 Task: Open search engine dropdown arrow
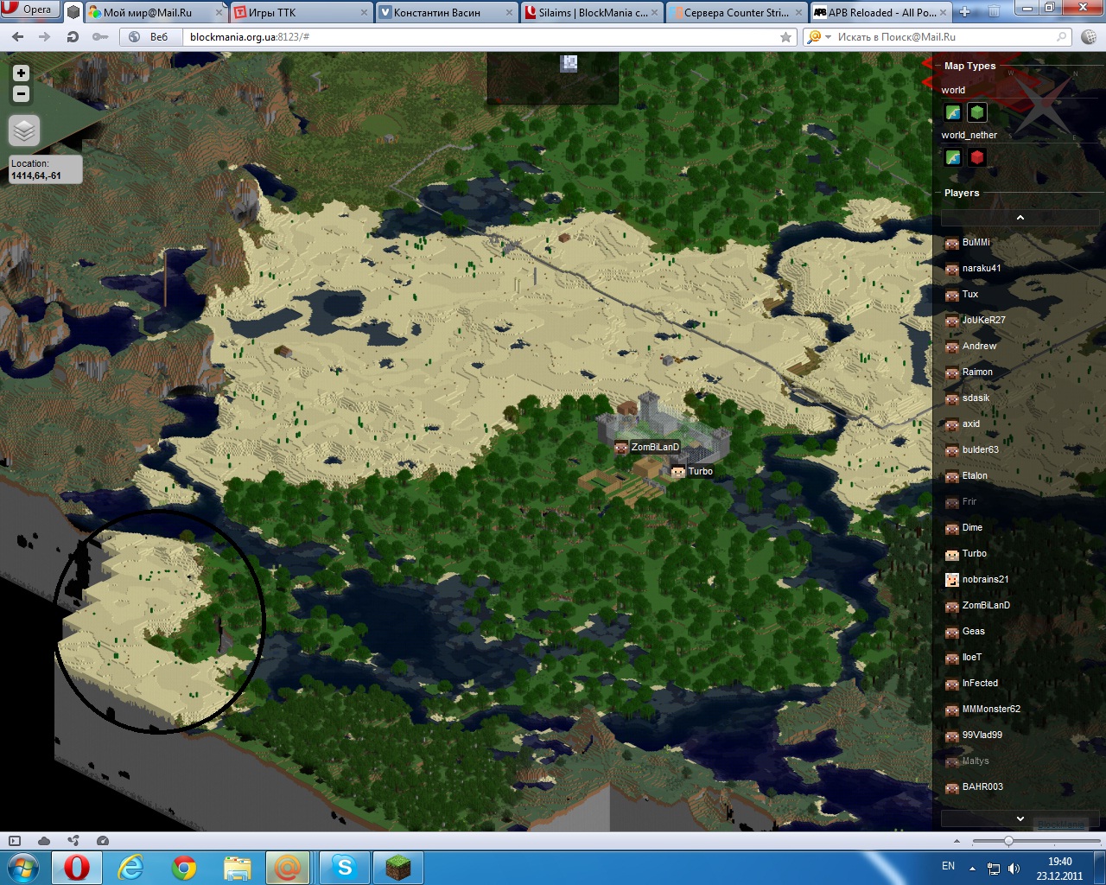click(x=828, y=37)
